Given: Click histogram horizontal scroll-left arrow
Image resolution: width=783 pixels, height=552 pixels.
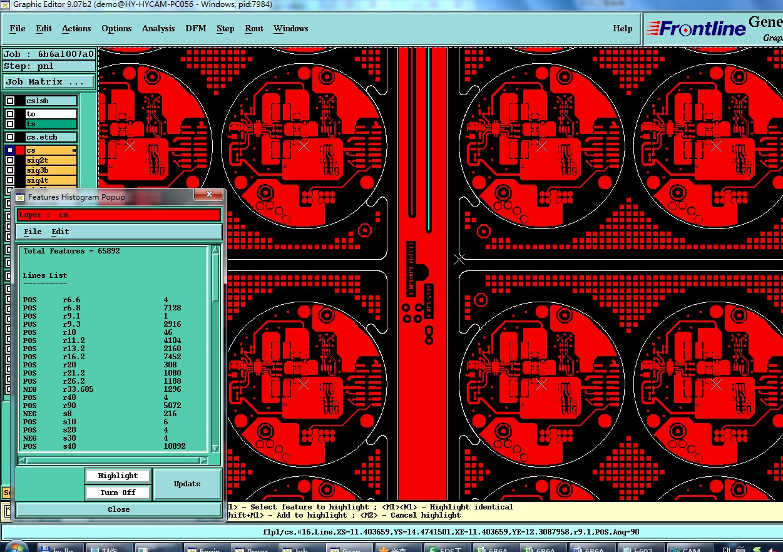Looking at the screenshot, I should click(x=22, y=460).
